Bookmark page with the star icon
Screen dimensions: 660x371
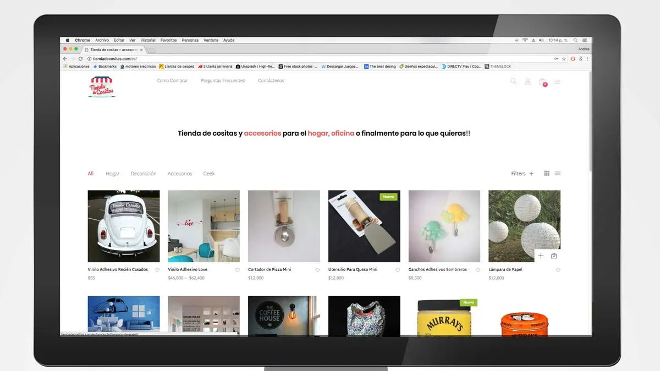pos(564,59)
